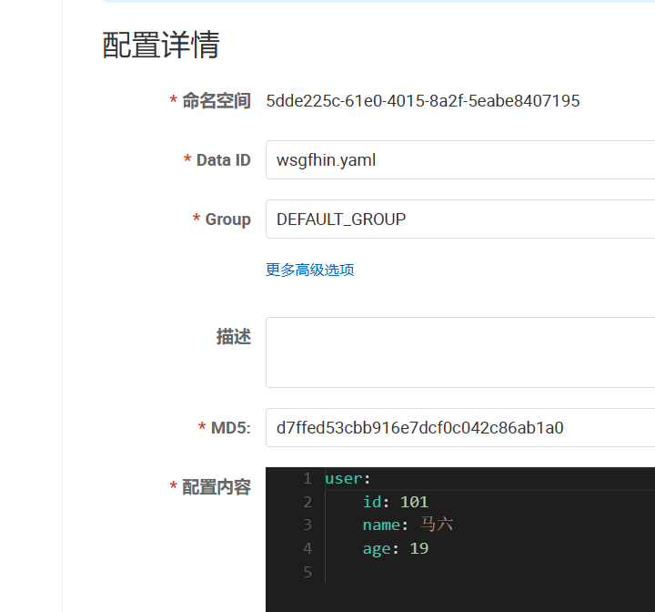Click the 描述 description text area
Screen dimensions: 655x612
click(x=460, y=352)
